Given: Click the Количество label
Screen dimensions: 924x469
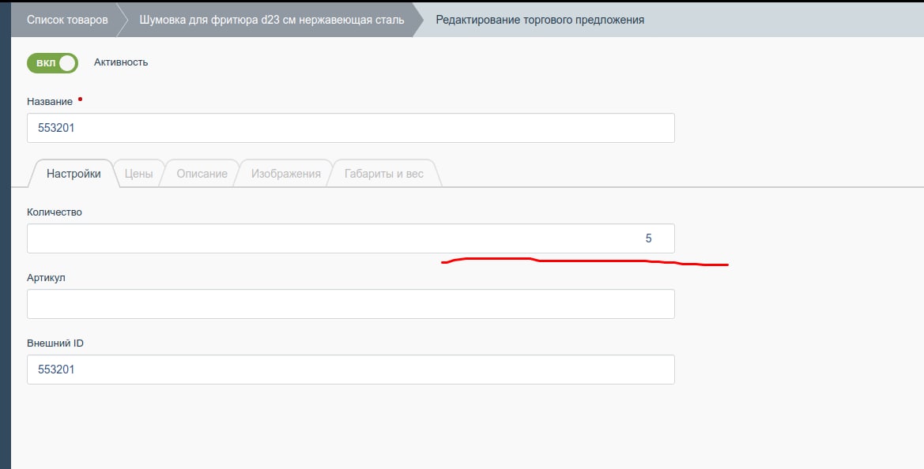Looking at the screenshot, I should tap(55, 212).
